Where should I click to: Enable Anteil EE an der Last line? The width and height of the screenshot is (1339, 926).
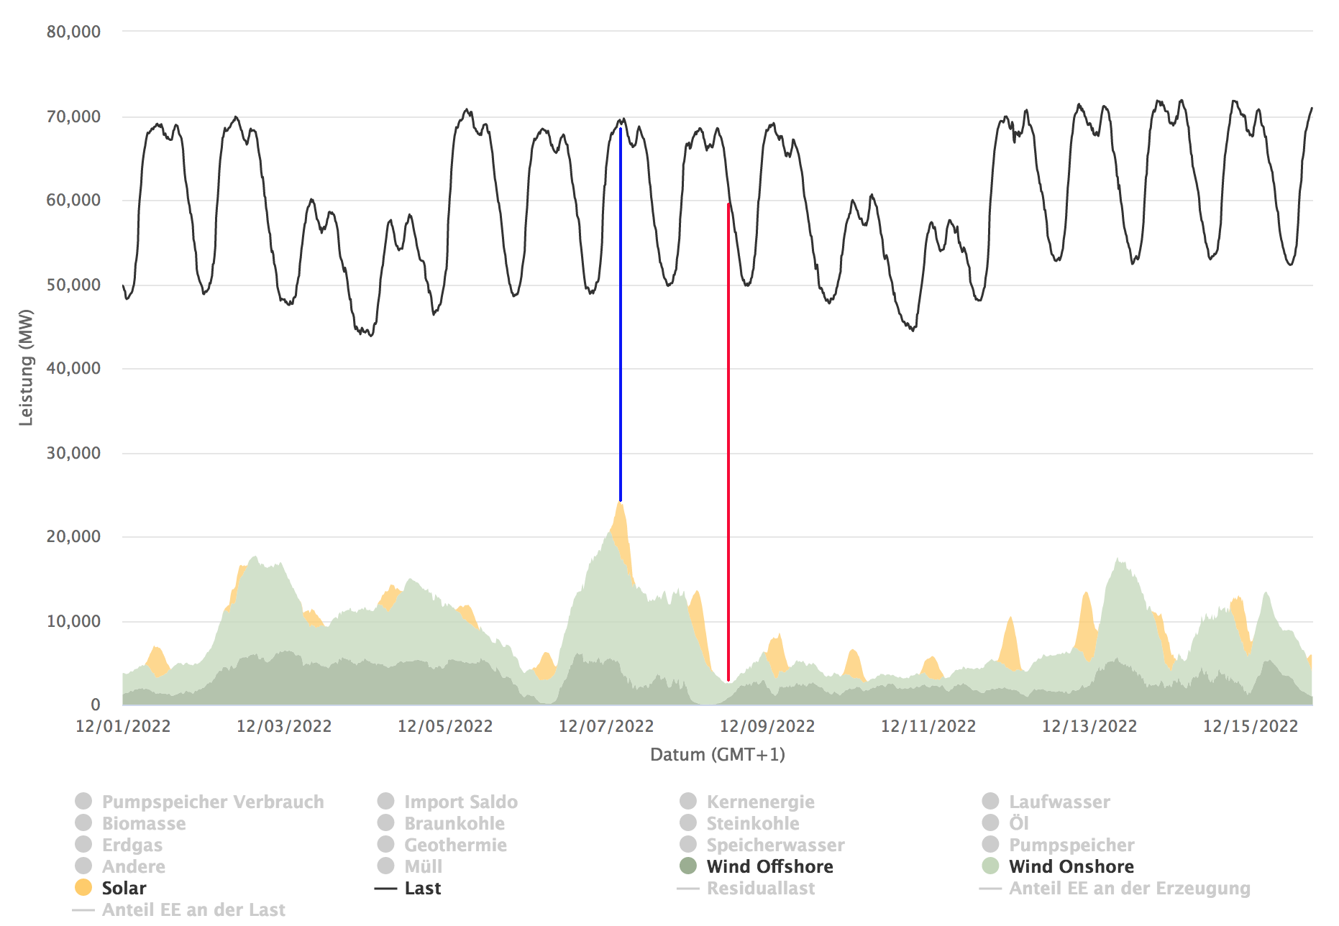tap(193, 909)
